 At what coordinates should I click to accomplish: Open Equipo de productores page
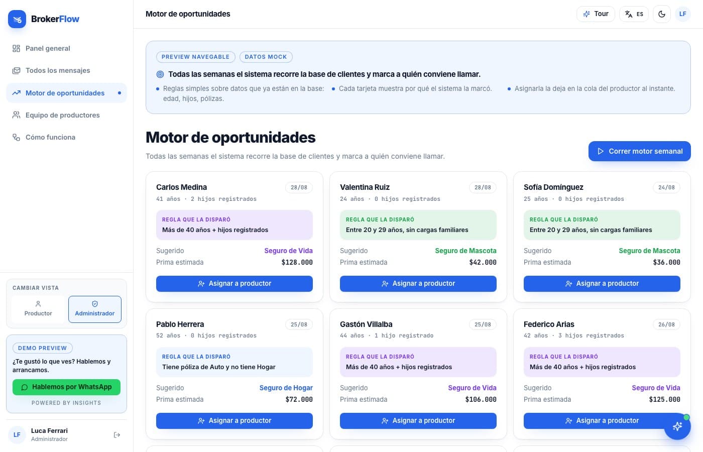(66, 115)
